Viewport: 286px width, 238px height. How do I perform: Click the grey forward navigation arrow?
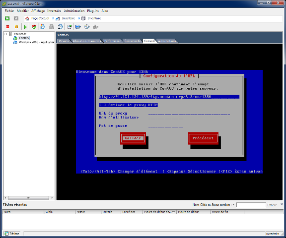click(x=16, y=18)
